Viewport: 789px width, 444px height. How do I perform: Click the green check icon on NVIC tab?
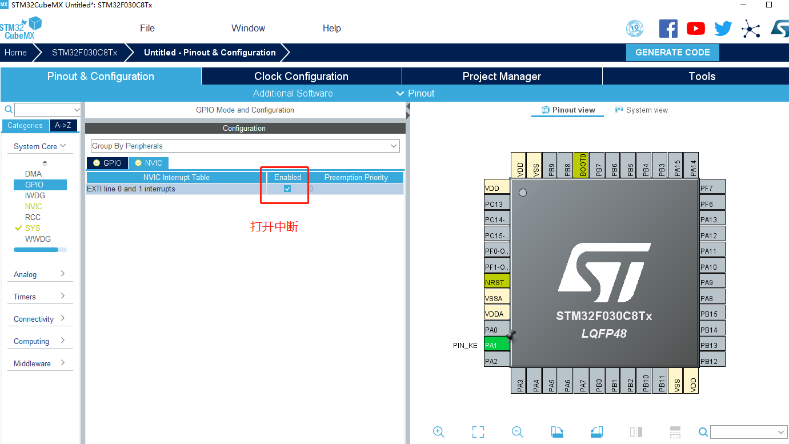coord(138,163)
